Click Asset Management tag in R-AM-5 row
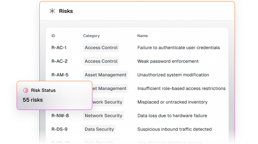This screenshot has width=258, height=144. pos(106,75)
